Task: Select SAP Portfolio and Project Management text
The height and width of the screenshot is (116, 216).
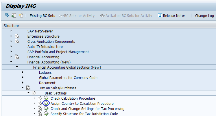Action: pos(58,52)
